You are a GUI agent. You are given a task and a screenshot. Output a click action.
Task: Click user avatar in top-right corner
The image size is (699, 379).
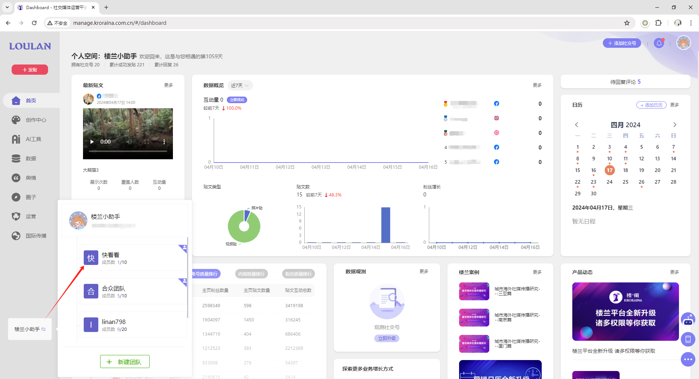click(x=683, y=43)
